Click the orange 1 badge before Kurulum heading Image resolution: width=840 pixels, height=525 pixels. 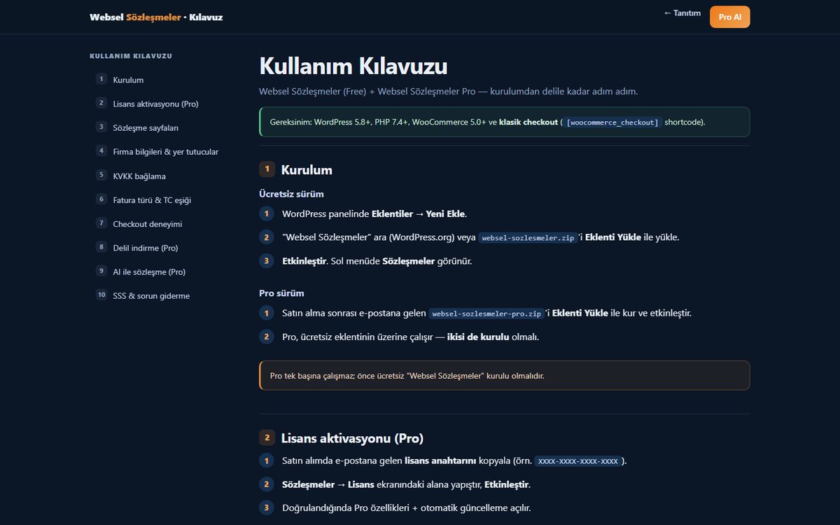[267, 169]
